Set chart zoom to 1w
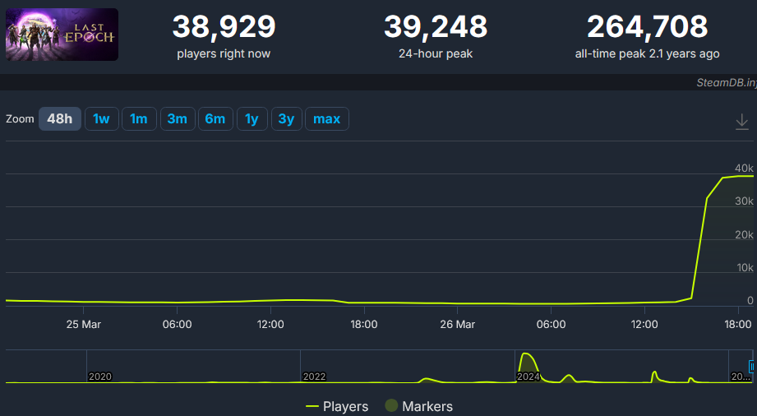The height and width of the screenshot is (416, 757). [x=101, y=119]
